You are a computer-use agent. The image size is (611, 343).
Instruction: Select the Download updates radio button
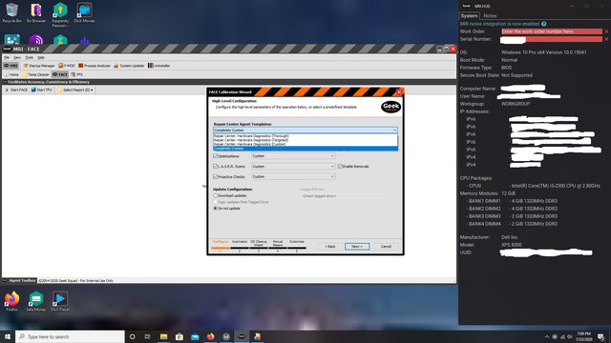pos(215,195)
